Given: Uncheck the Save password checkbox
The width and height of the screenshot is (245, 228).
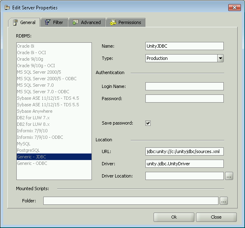Looking at the screenshot, I should click(148, 123).
